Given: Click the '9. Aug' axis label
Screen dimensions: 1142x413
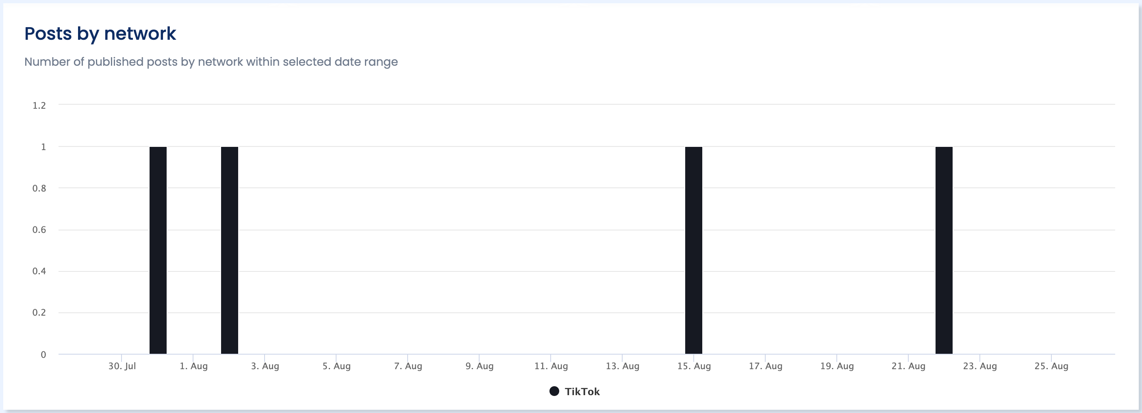Looking at the screenshot, I should click(479, 366).
